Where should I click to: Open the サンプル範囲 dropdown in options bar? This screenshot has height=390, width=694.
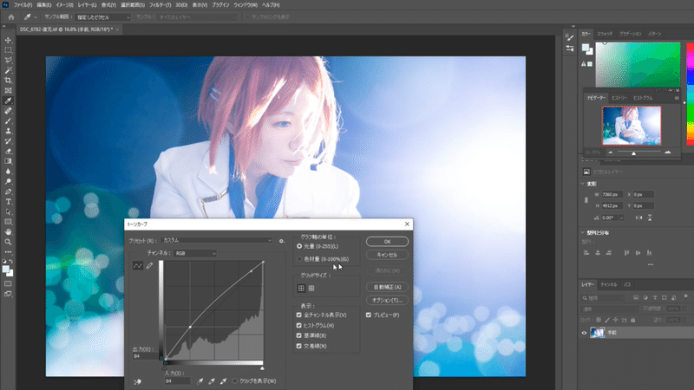click(103, 17)
